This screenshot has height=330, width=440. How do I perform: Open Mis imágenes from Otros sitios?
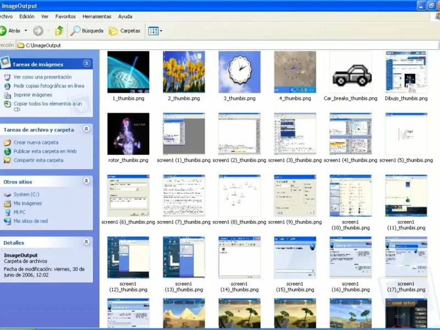click(28, 204)
